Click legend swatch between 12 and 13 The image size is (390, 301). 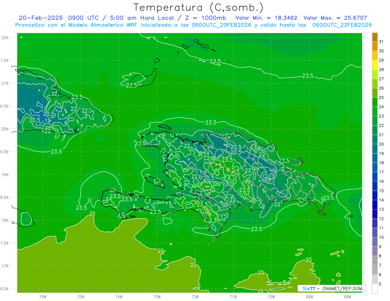pyautogui.click(x=375, y=214)
